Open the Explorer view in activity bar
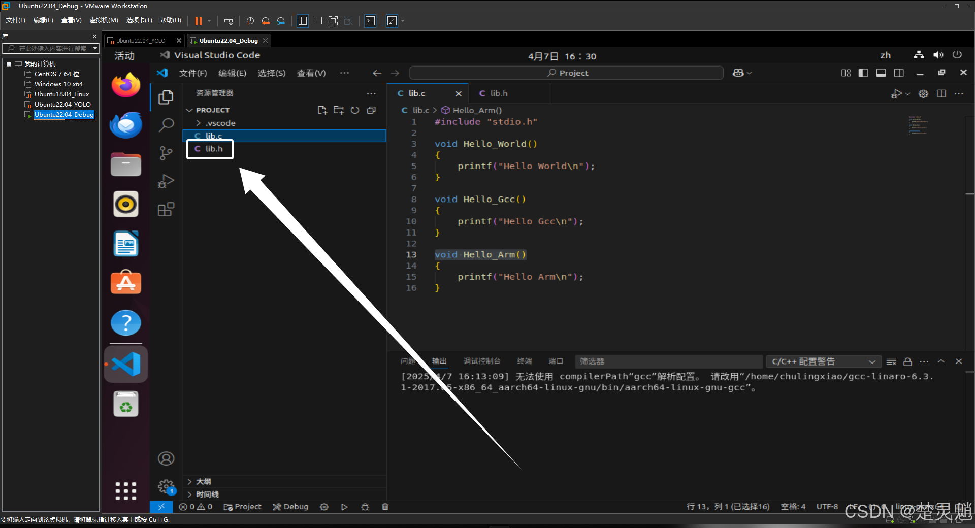 (166, 97)
